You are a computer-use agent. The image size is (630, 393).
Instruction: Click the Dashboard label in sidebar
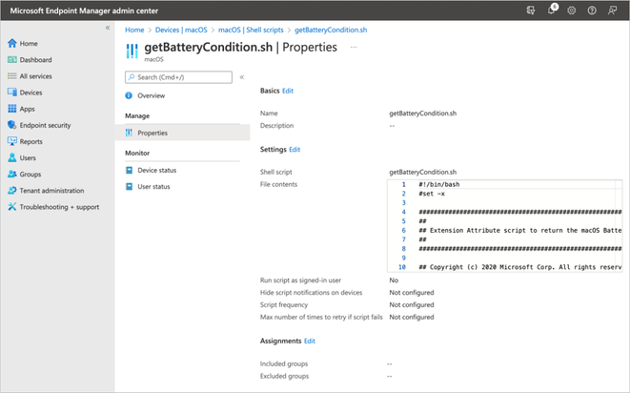click(36, 59)
